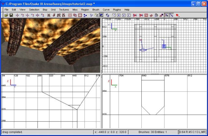This screenshot has width=208, height=136.
Task: Open the File menu
Action: 6,10
